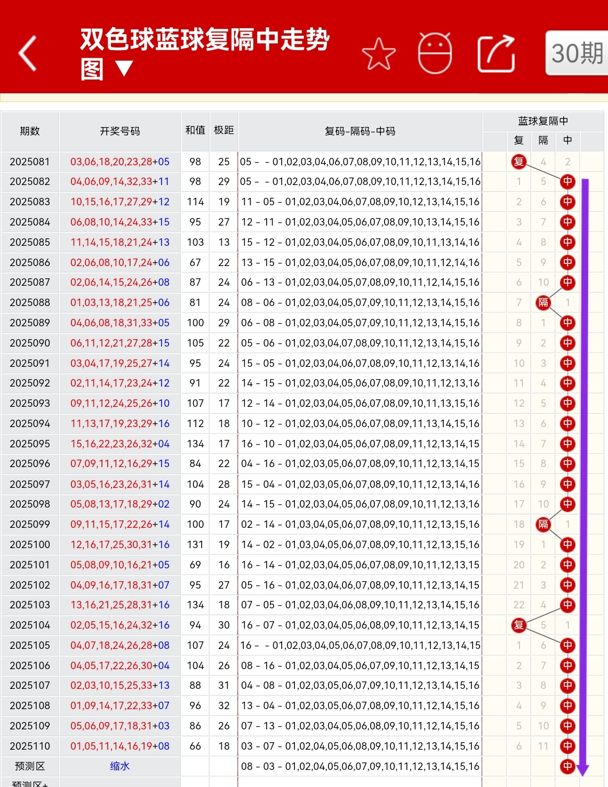608x787 pixels.
Task: Click the 隔 marker in row 2025099
Action: 543,524
